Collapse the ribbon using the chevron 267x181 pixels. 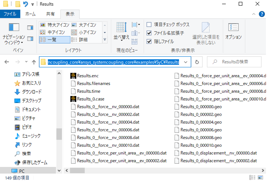253,14
